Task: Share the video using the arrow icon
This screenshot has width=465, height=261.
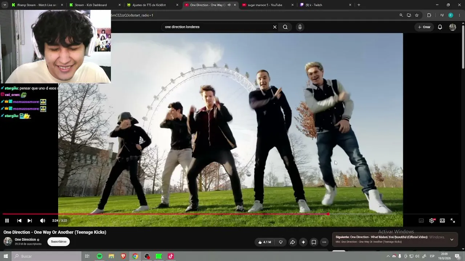Action: pos(292,242)
